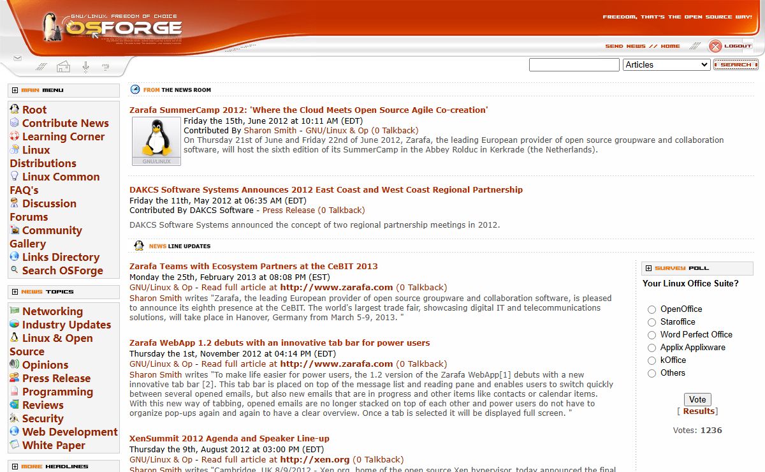This screenshot has height=472, width=765.
Task: Click the search text input field
Action: tap(574, 64)
